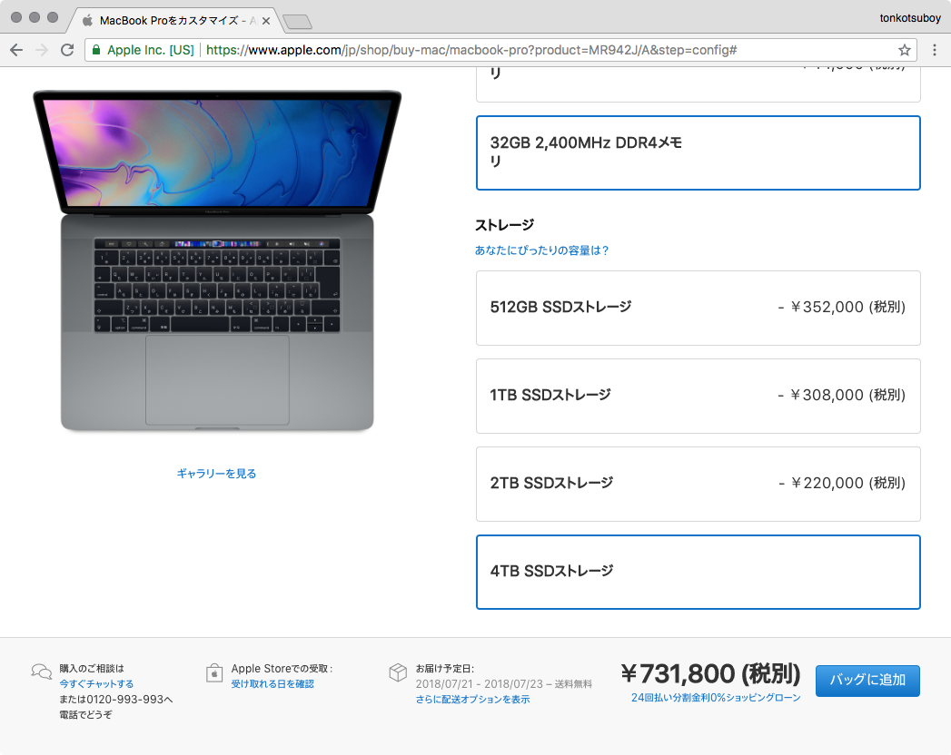Select 32GB 2,400MHz DDR4 memory option
Screen dimensions: 951x755
698,152
